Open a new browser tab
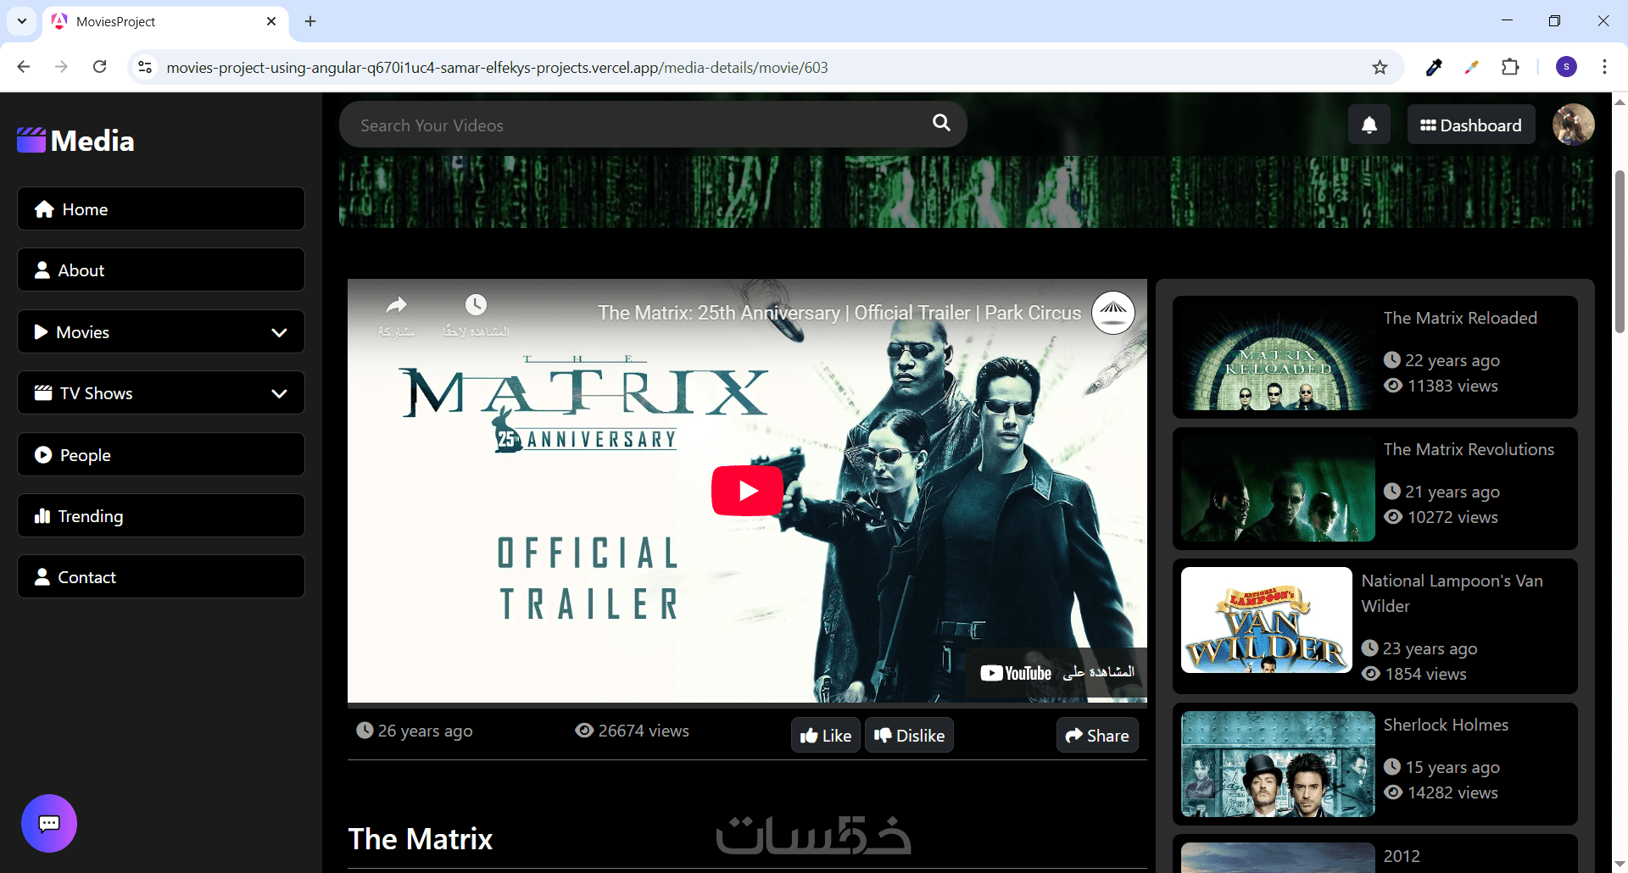Viewport: 1628px width, 873px height. click(x=310, y=21)
